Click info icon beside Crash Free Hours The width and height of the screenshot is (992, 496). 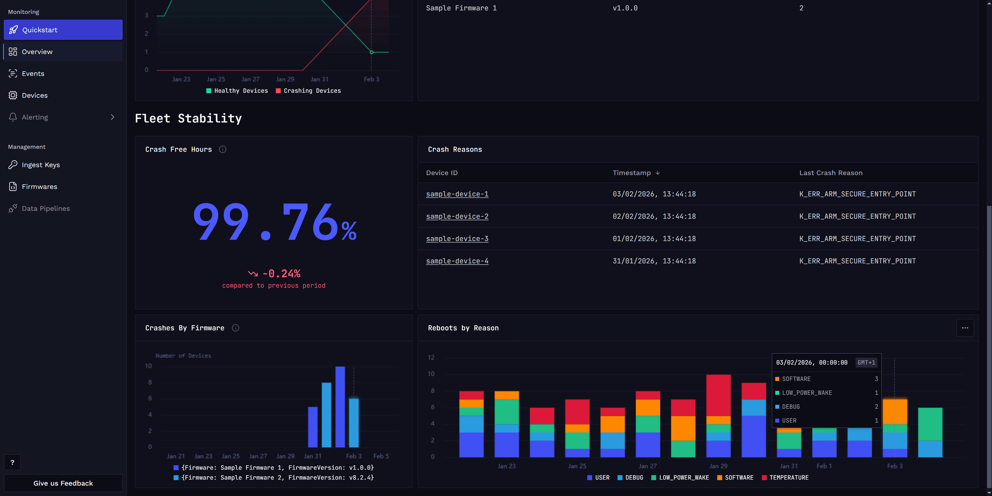pos(223,149)
